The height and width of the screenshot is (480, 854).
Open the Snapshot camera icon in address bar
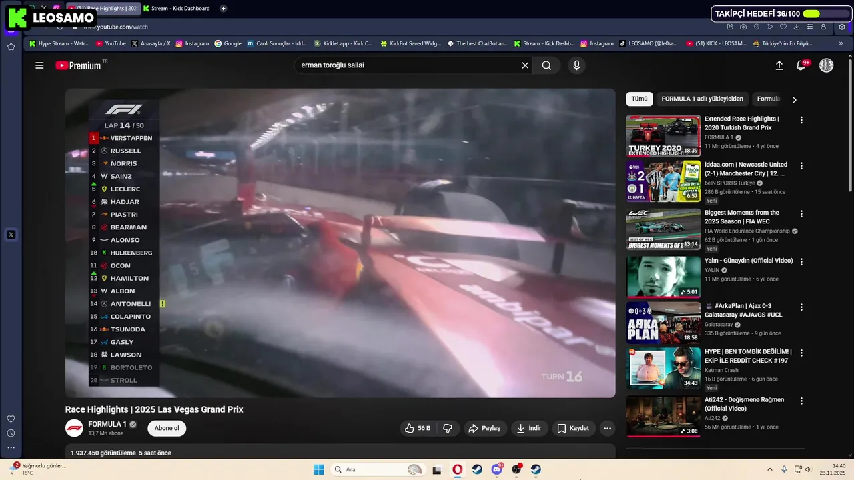(x=743, y=27)
